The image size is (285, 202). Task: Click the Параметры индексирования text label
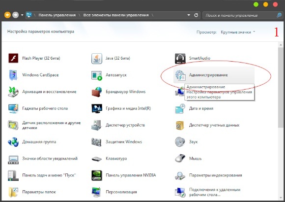(216, 175)
